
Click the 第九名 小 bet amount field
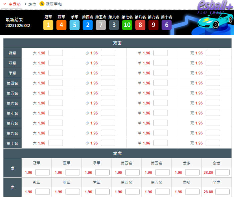click(x=108, y=133)
